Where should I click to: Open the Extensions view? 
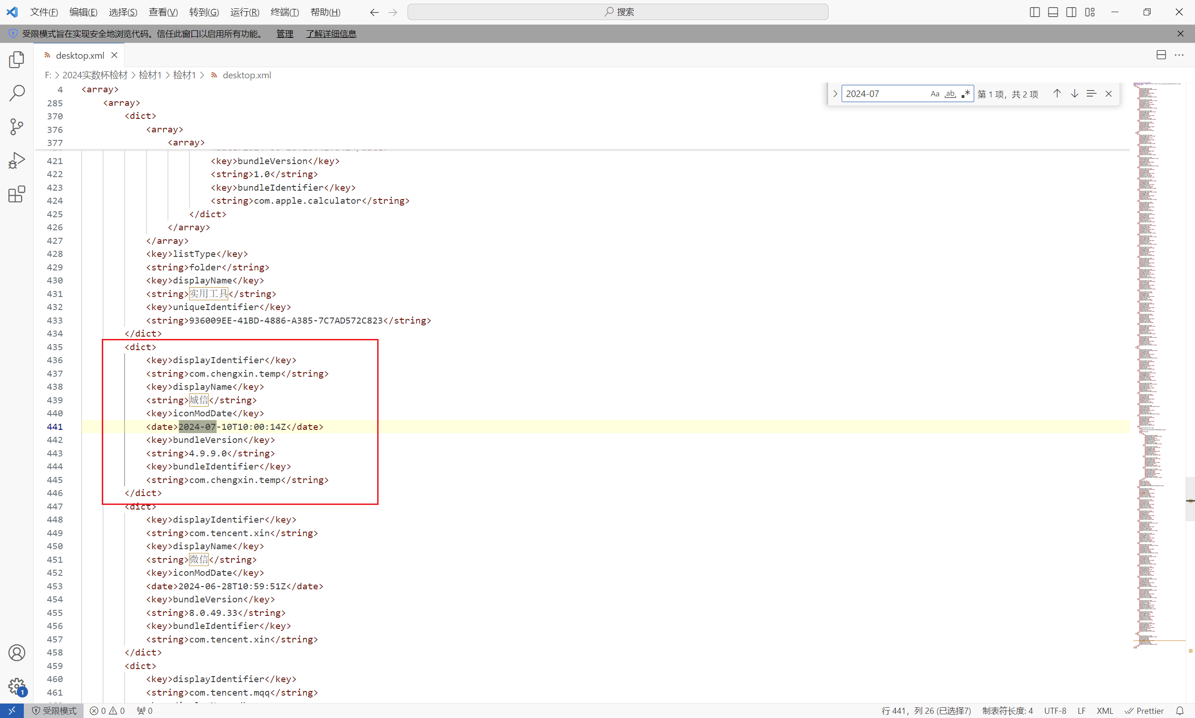point(16,194)
